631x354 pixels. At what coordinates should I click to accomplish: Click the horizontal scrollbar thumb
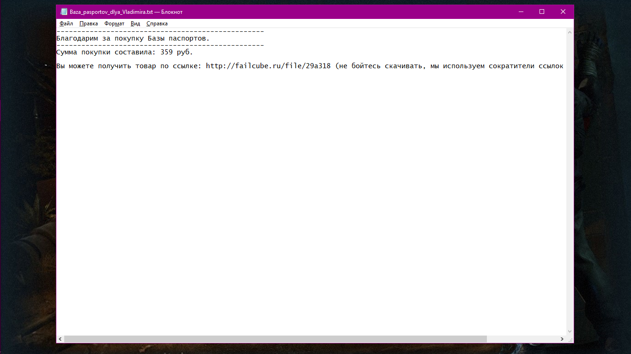pyautogui.click(x=275, y=339)
